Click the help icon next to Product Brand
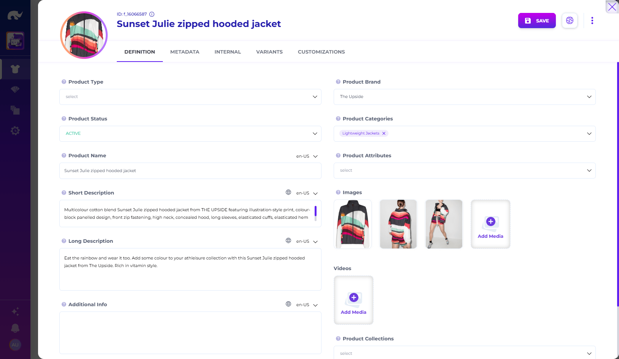 pos(338,82)
